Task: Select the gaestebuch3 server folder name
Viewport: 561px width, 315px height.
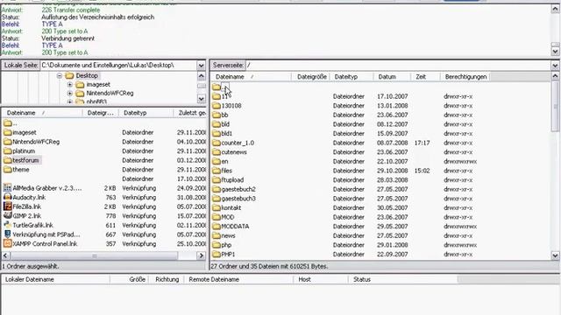Action: pos(238,199)
